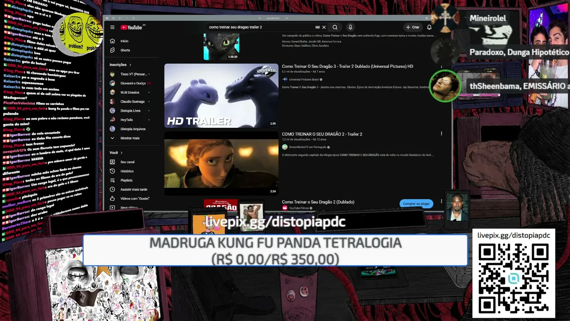Click the Assistir mais tarde clock icon
Image resolution: width=570 pixels, height=321 pixels.
click(112, 189)
